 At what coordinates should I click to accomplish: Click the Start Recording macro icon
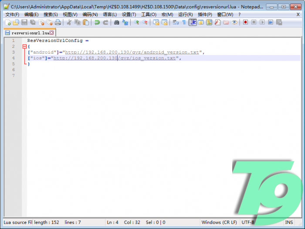(245, 22)
